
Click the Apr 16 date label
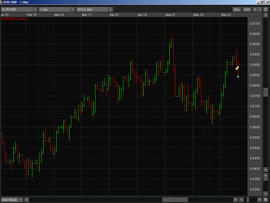(x=142, y=15)
